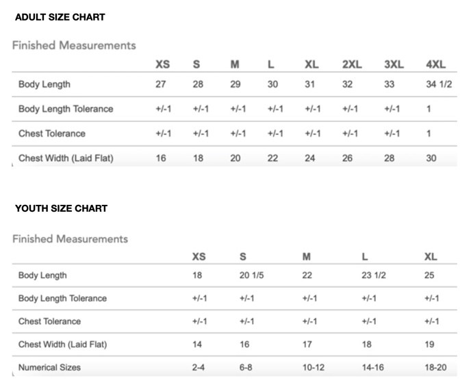
Task: Select youth numerical size 18-20
Action: 435,367
